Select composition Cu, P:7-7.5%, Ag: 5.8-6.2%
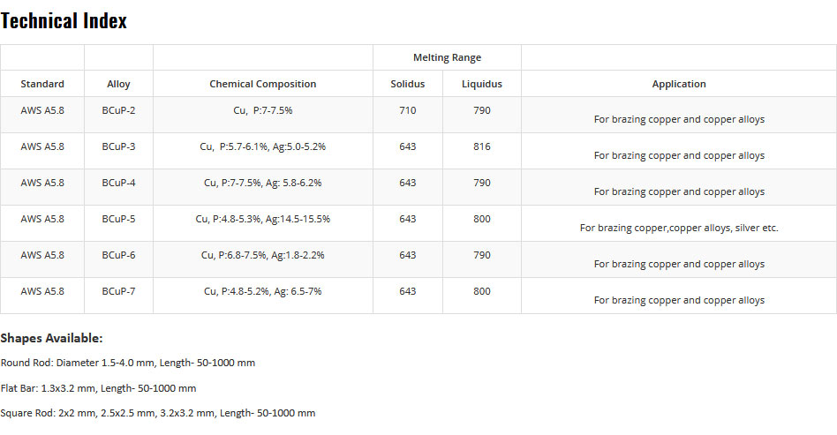Screen dimensions: 837x435 pos(262,183)
